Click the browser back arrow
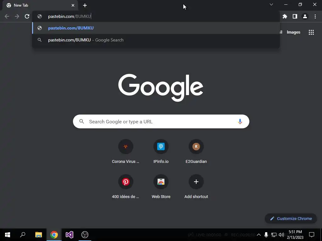 (x=7, y=16)
